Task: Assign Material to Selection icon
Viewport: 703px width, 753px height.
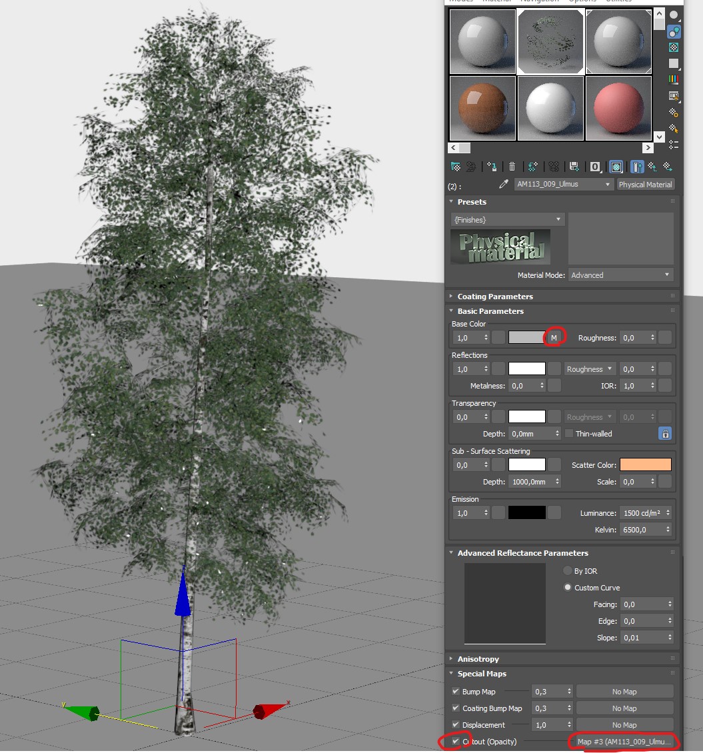Action: tap(492, 167)
